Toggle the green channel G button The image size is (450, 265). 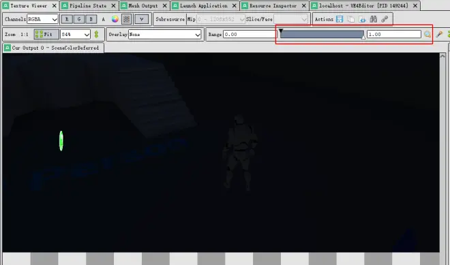tap(79, 19)
